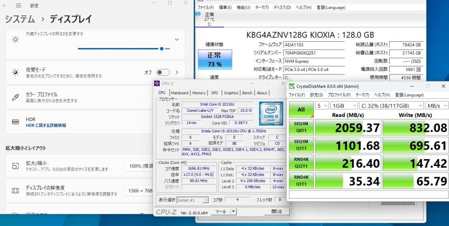Viewport: 449px width, 226px height.
Task: Open the 1GiB test size dropdown
Action: tap(344, 106)
